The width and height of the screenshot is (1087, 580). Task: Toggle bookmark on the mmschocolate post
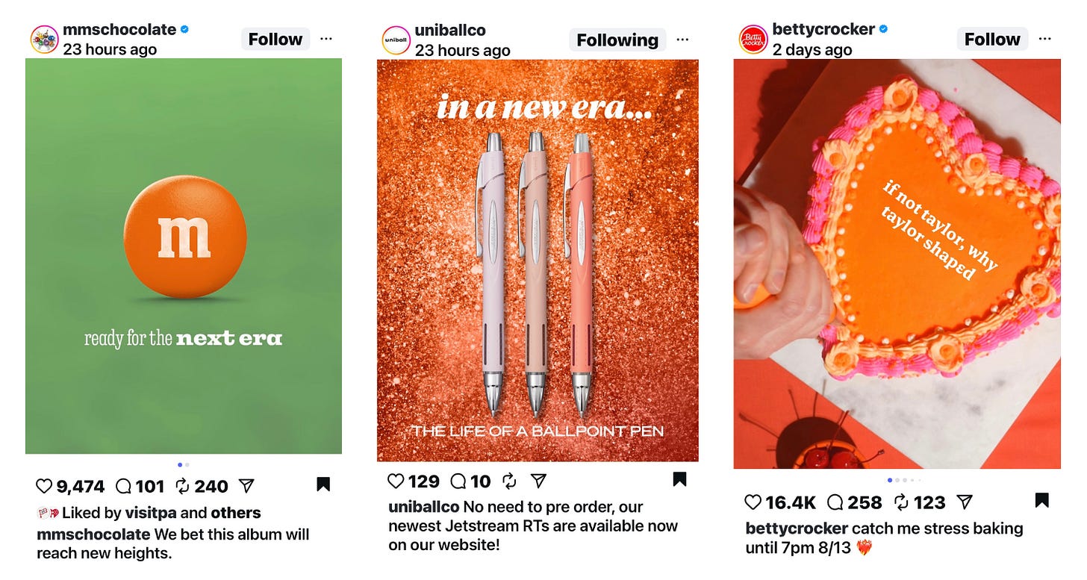[x=323, y=485]
